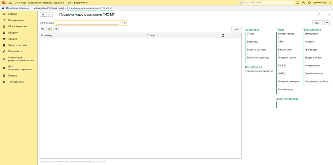Click the Зарегистрирован heading
333x165 pixels.
coord(287,99)
